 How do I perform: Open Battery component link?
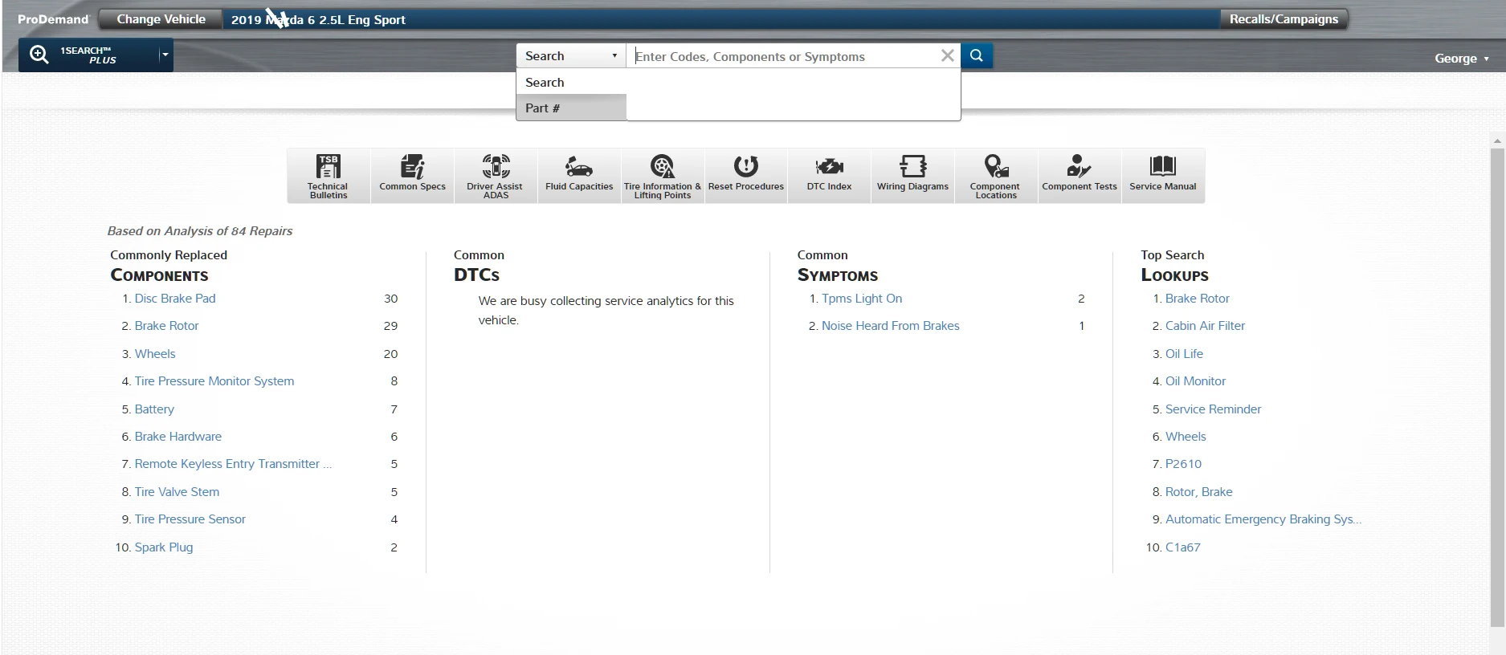tap(154, 409)
